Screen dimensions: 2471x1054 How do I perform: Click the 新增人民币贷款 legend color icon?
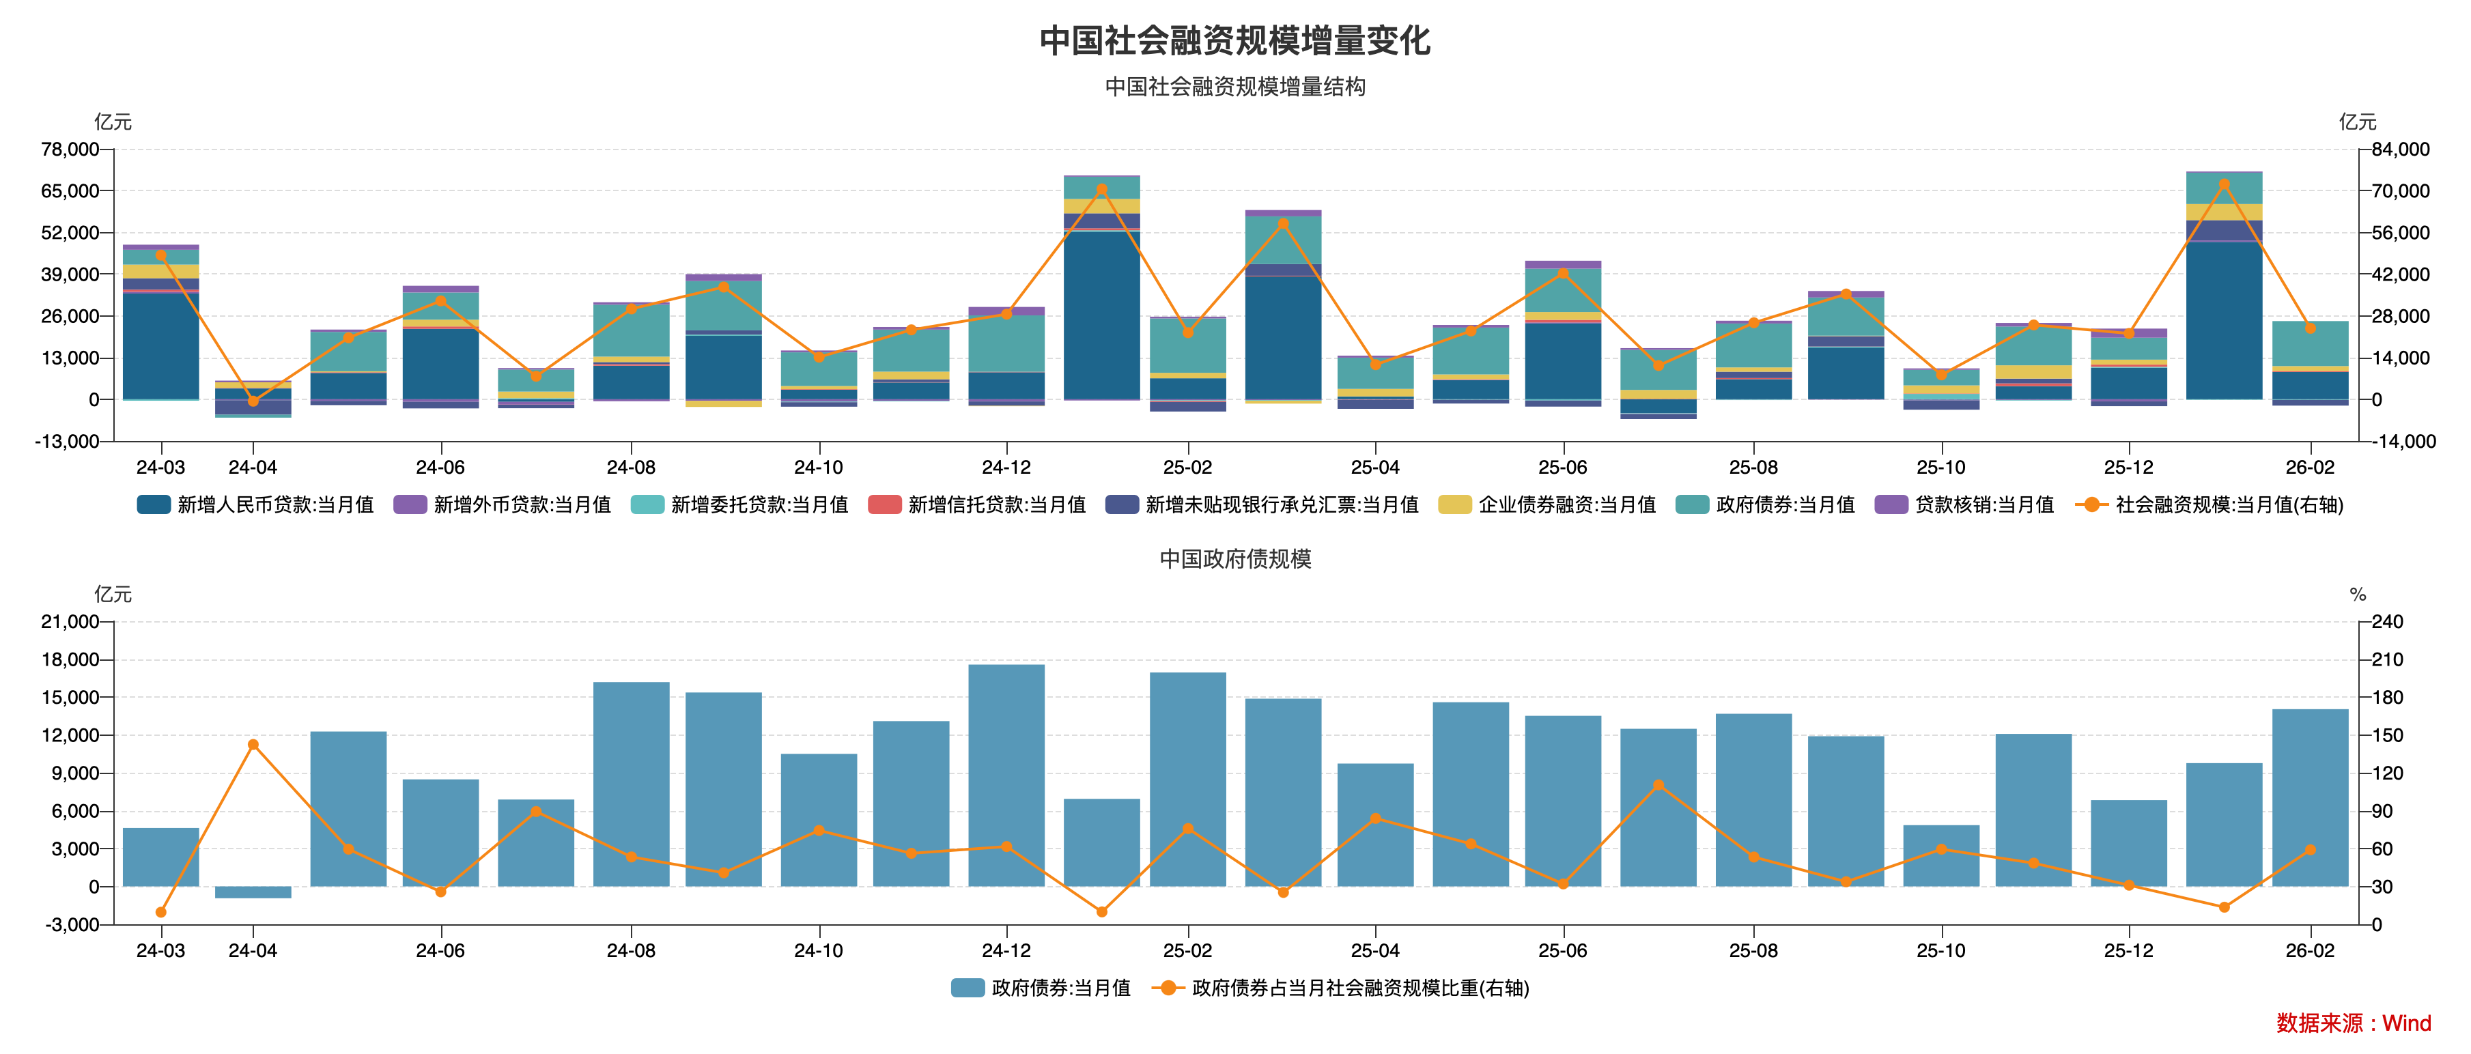pos(154,504)
